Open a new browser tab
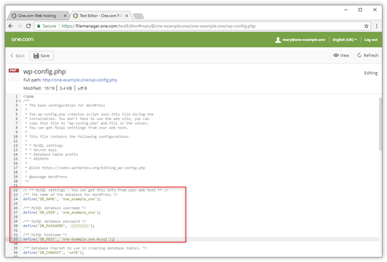 click(x=138, y=16)
